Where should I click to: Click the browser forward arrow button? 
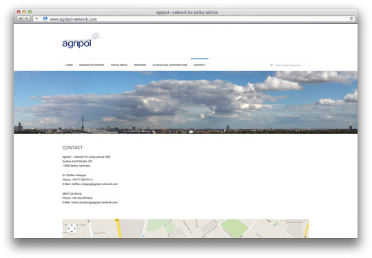[x=28, y=19]
